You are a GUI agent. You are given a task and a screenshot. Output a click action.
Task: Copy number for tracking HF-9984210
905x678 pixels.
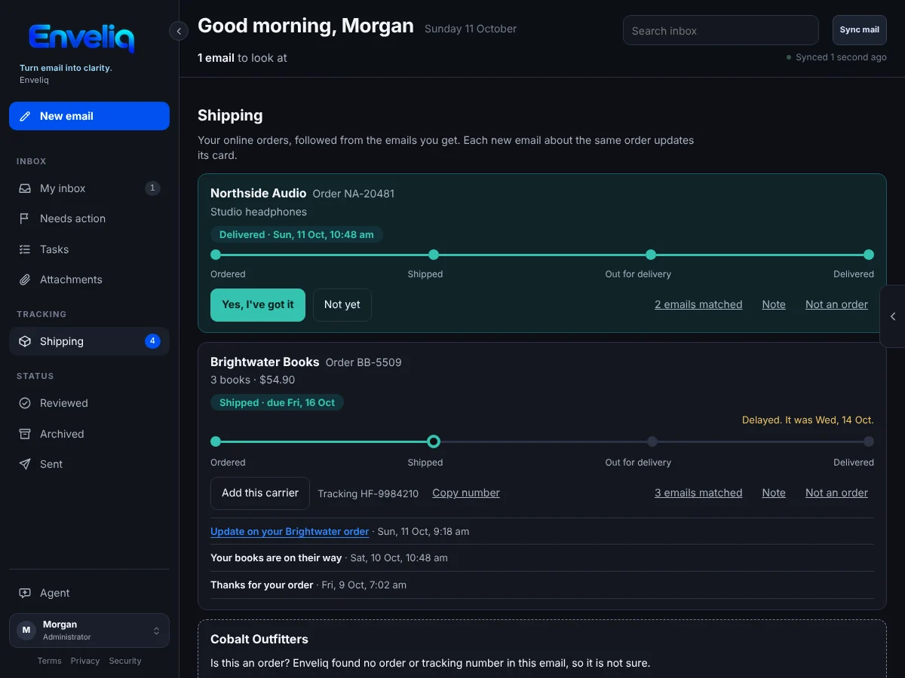(466, 493)
